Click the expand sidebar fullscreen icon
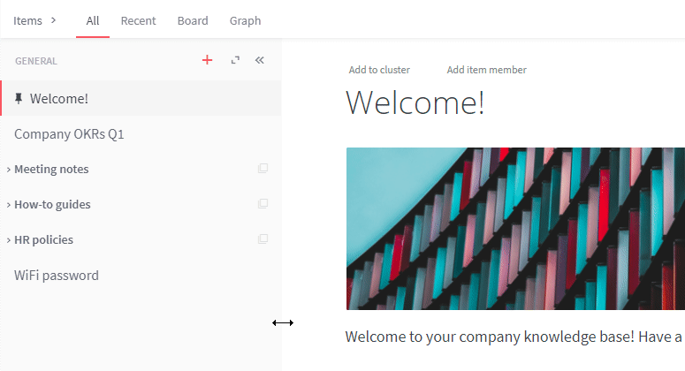Image resolution: width=685 pixels, height=371 pixels. coord(235,60)
